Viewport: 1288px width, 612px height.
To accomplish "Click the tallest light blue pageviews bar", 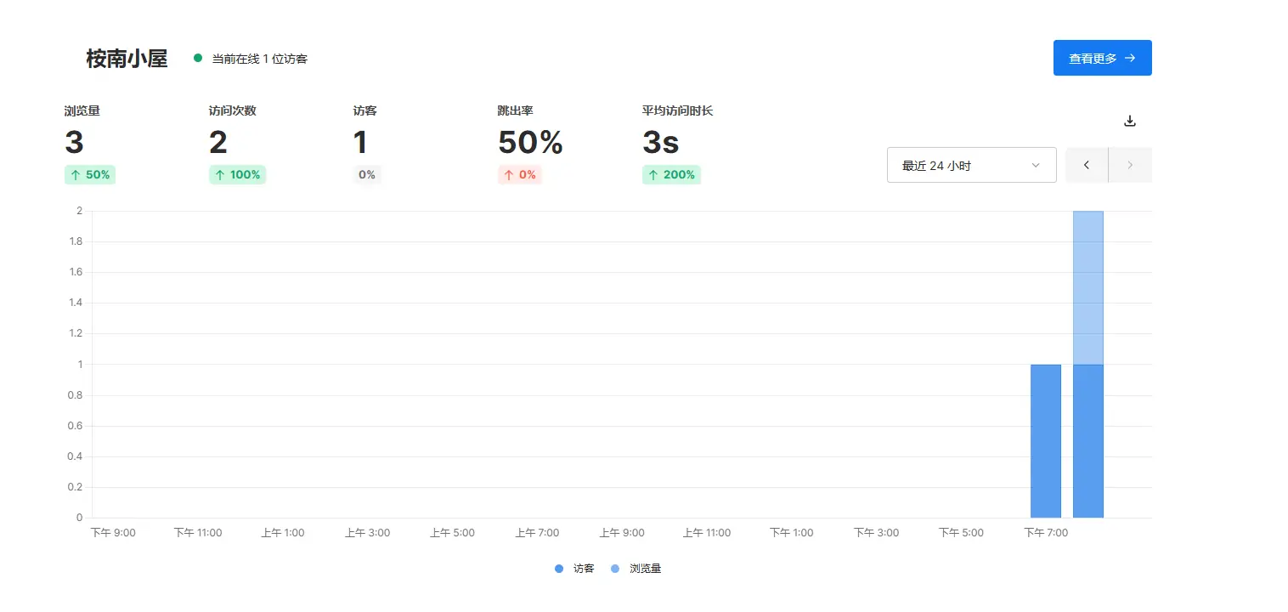I will pos(1087,287).
